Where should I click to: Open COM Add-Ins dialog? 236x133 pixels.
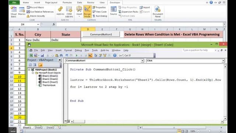(x=69, y=12)
